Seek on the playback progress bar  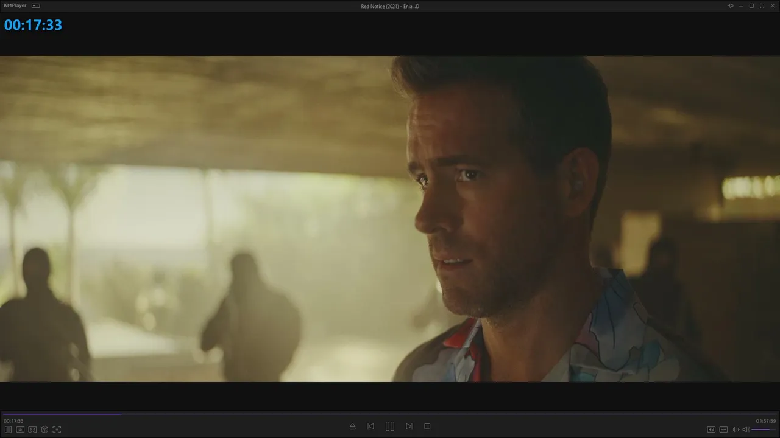(x=390, y=414)
